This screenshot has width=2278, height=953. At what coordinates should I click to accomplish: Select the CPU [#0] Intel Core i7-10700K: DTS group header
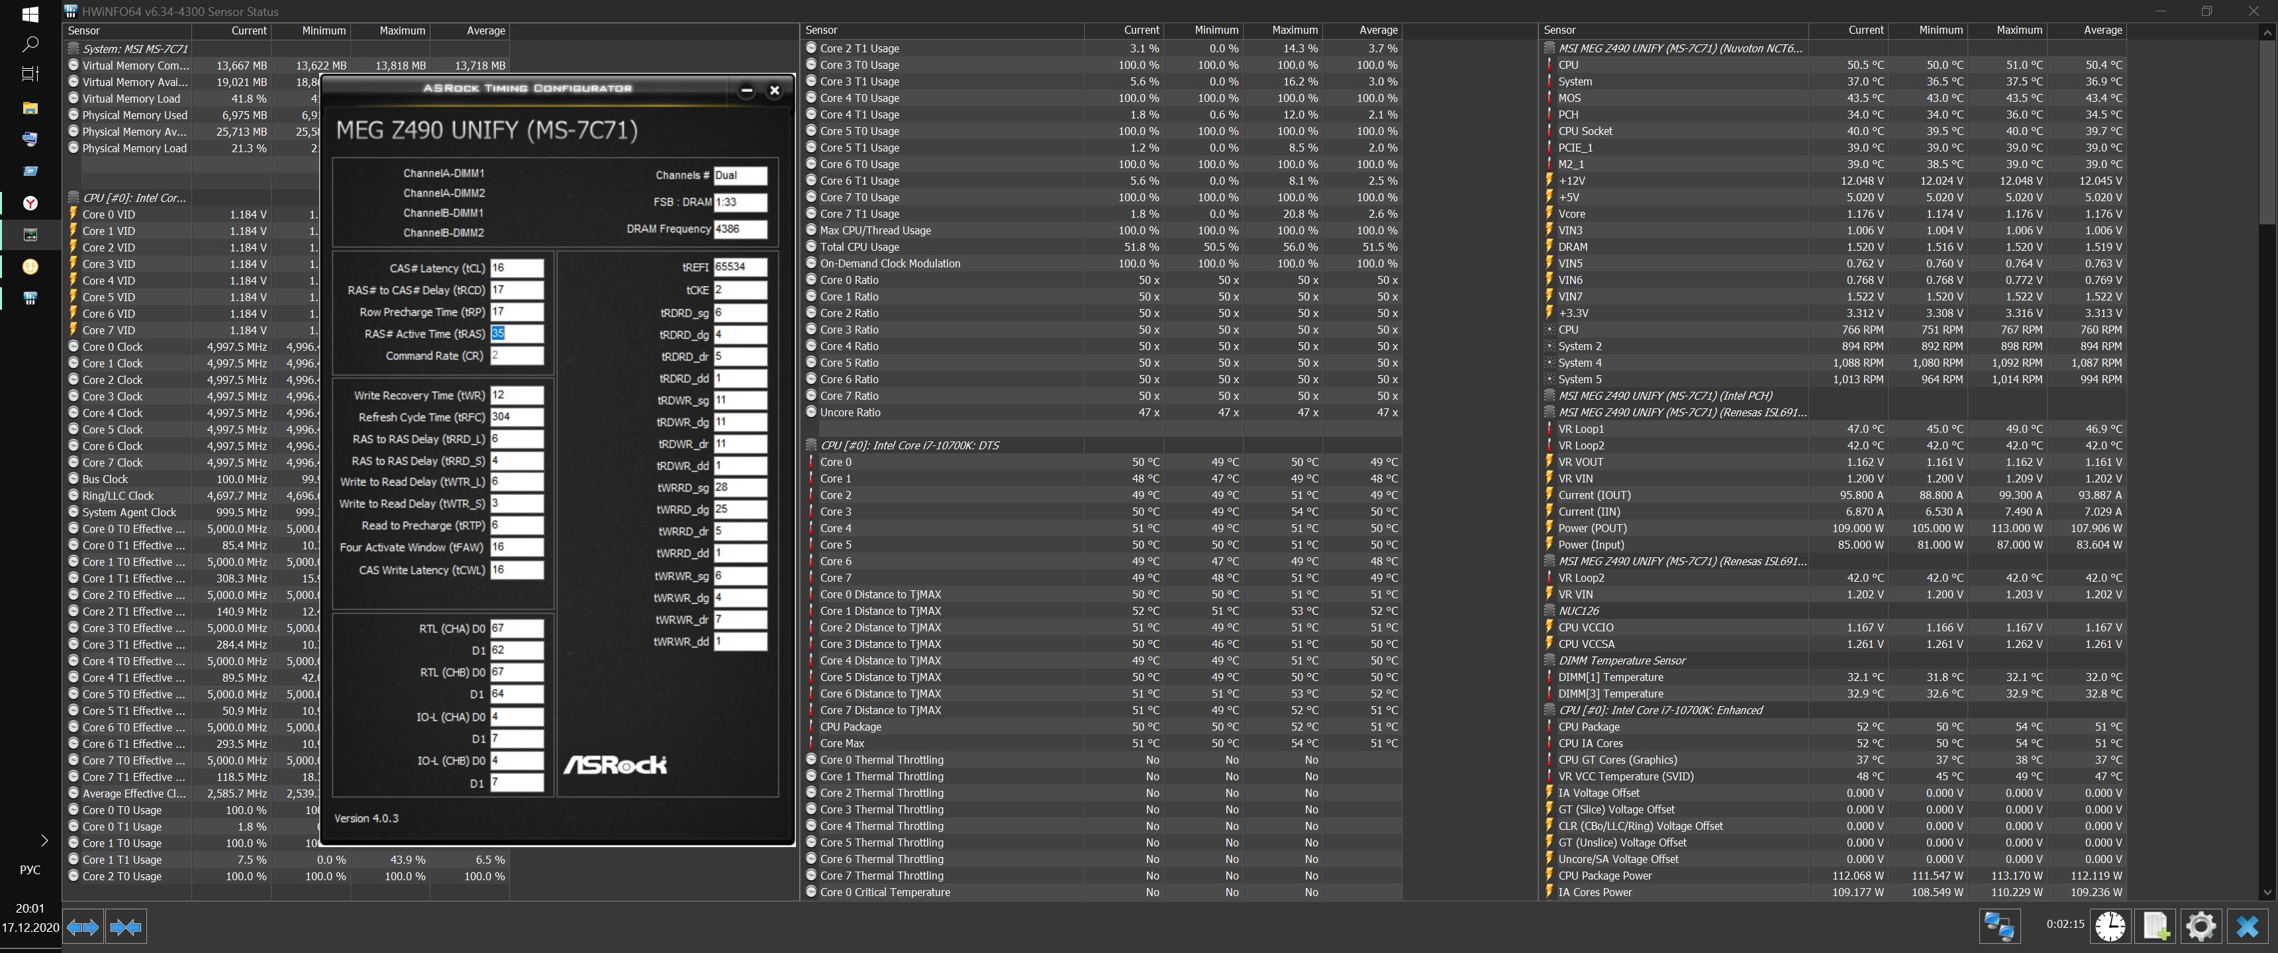coord(909,445)
